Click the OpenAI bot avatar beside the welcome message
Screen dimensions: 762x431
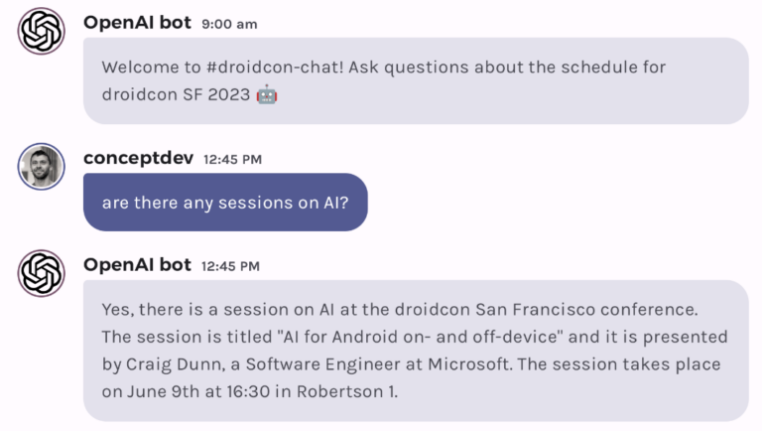click(41, 31)
